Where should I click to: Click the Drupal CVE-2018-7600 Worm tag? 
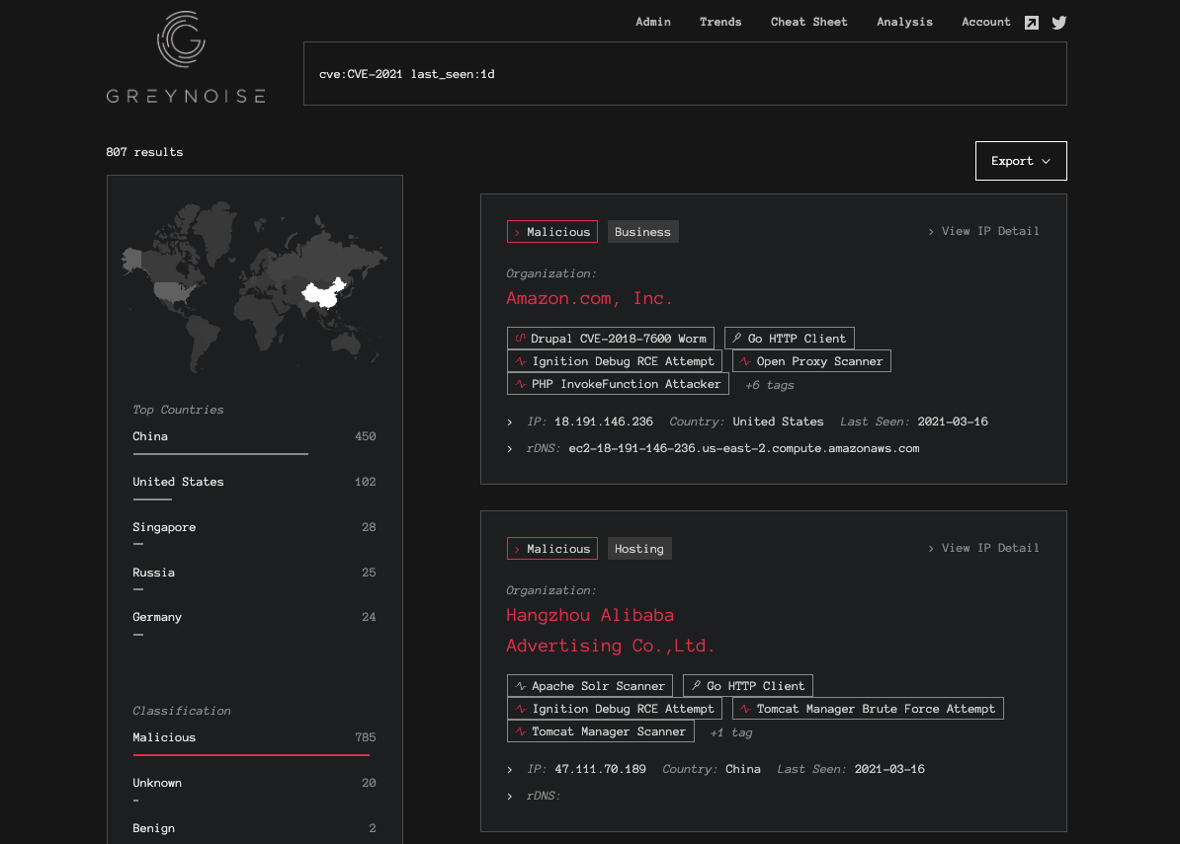[611, 339]
